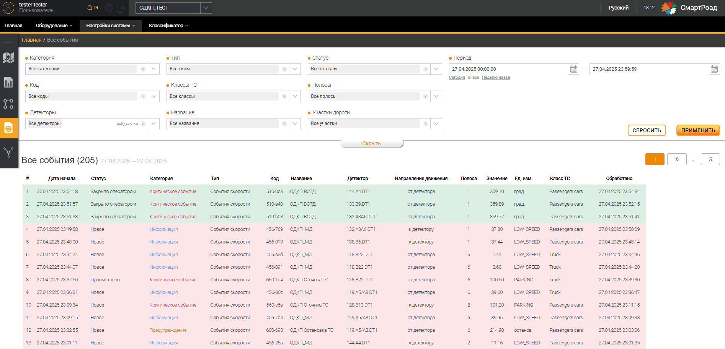This screenshot has height=349, width=725.
Task: Click the СмартРоад logo
Action: (x=689, y=8)
